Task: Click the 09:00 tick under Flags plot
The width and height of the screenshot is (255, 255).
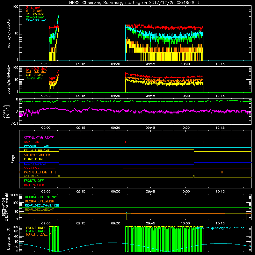Action: (x=46, y=192)
